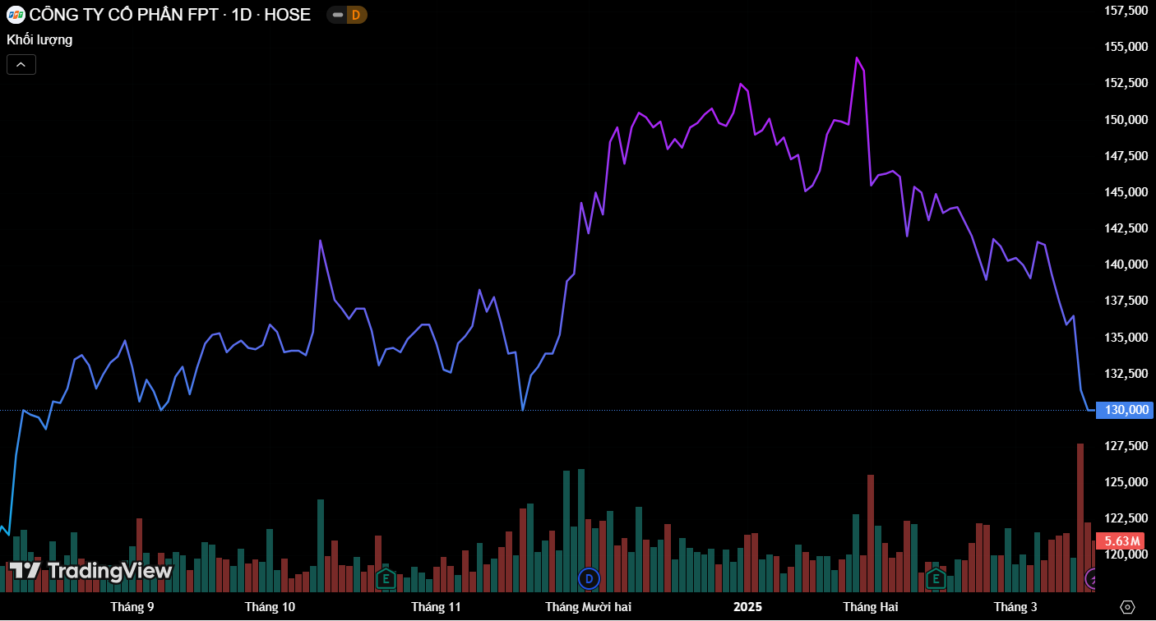Collapse the indicator legend with chevron button
The width and height of the screenshot is (1156, 621).
click(21, 64)
